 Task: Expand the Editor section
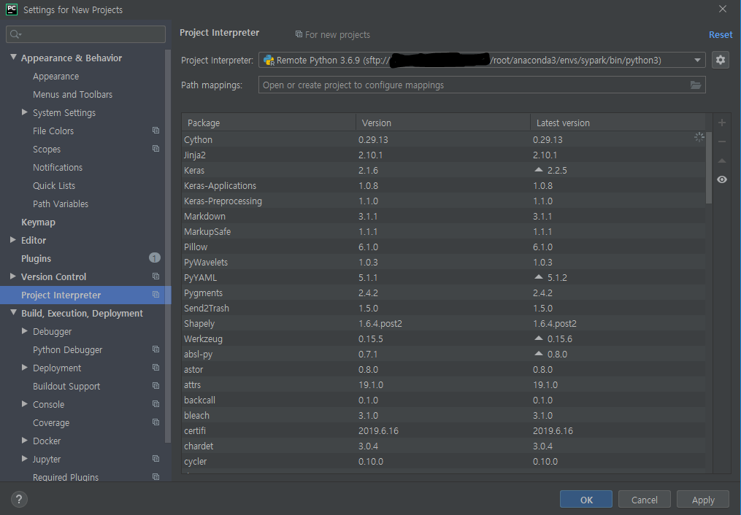(x=13, y=240)
